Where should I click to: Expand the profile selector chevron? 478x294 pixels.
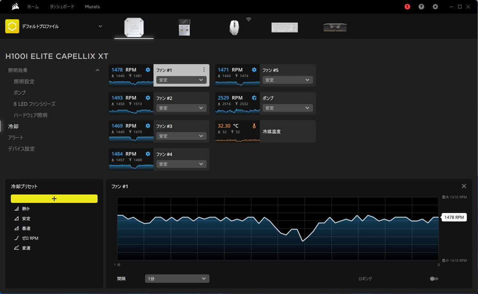pos(100,26)
